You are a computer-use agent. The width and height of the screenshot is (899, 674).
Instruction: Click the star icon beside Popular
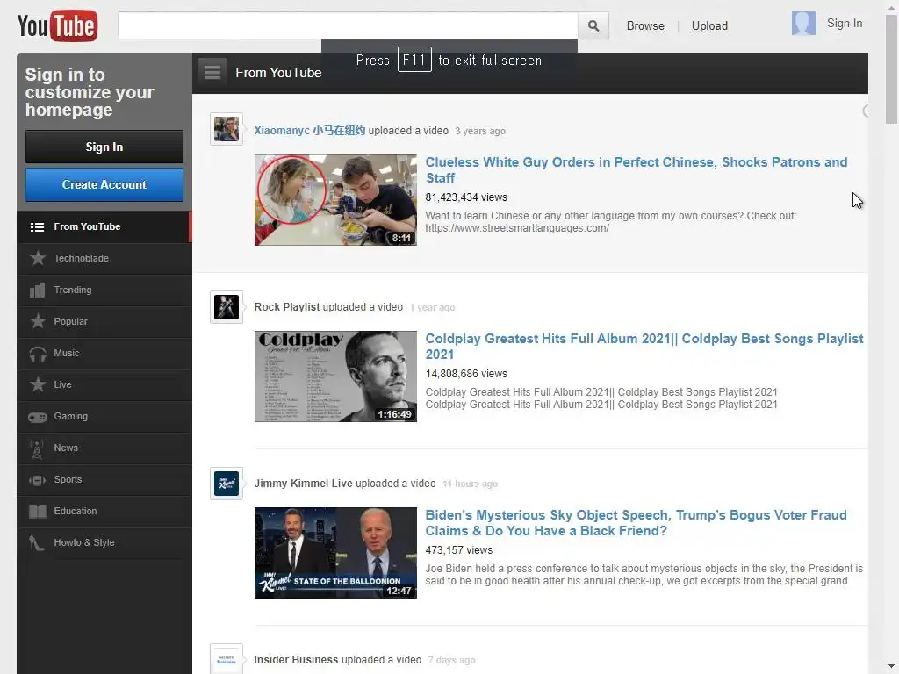(x=38, y=321)
